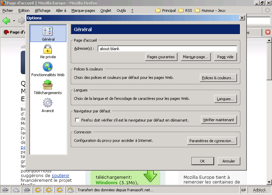The image size is (272, 195).
Task: Click the first rain cloud weather icon
Action: 5,190
